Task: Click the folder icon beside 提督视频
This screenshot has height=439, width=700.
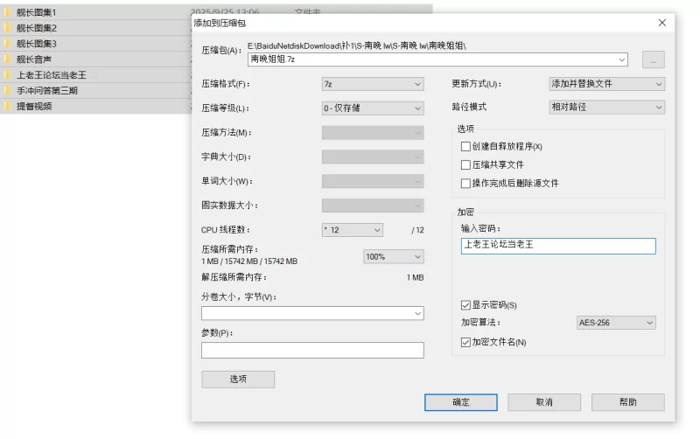Action: (7, 106)
